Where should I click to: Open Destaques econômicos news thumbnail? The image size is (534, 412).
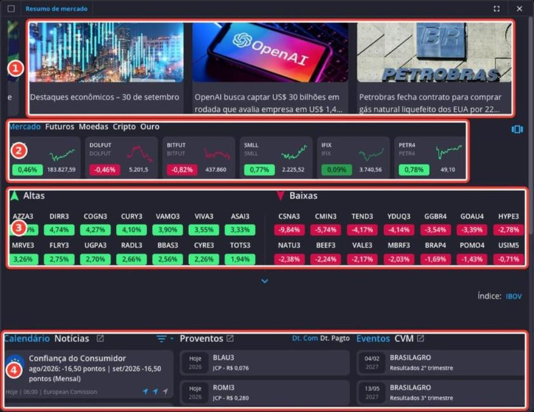[x=107, y=53]
